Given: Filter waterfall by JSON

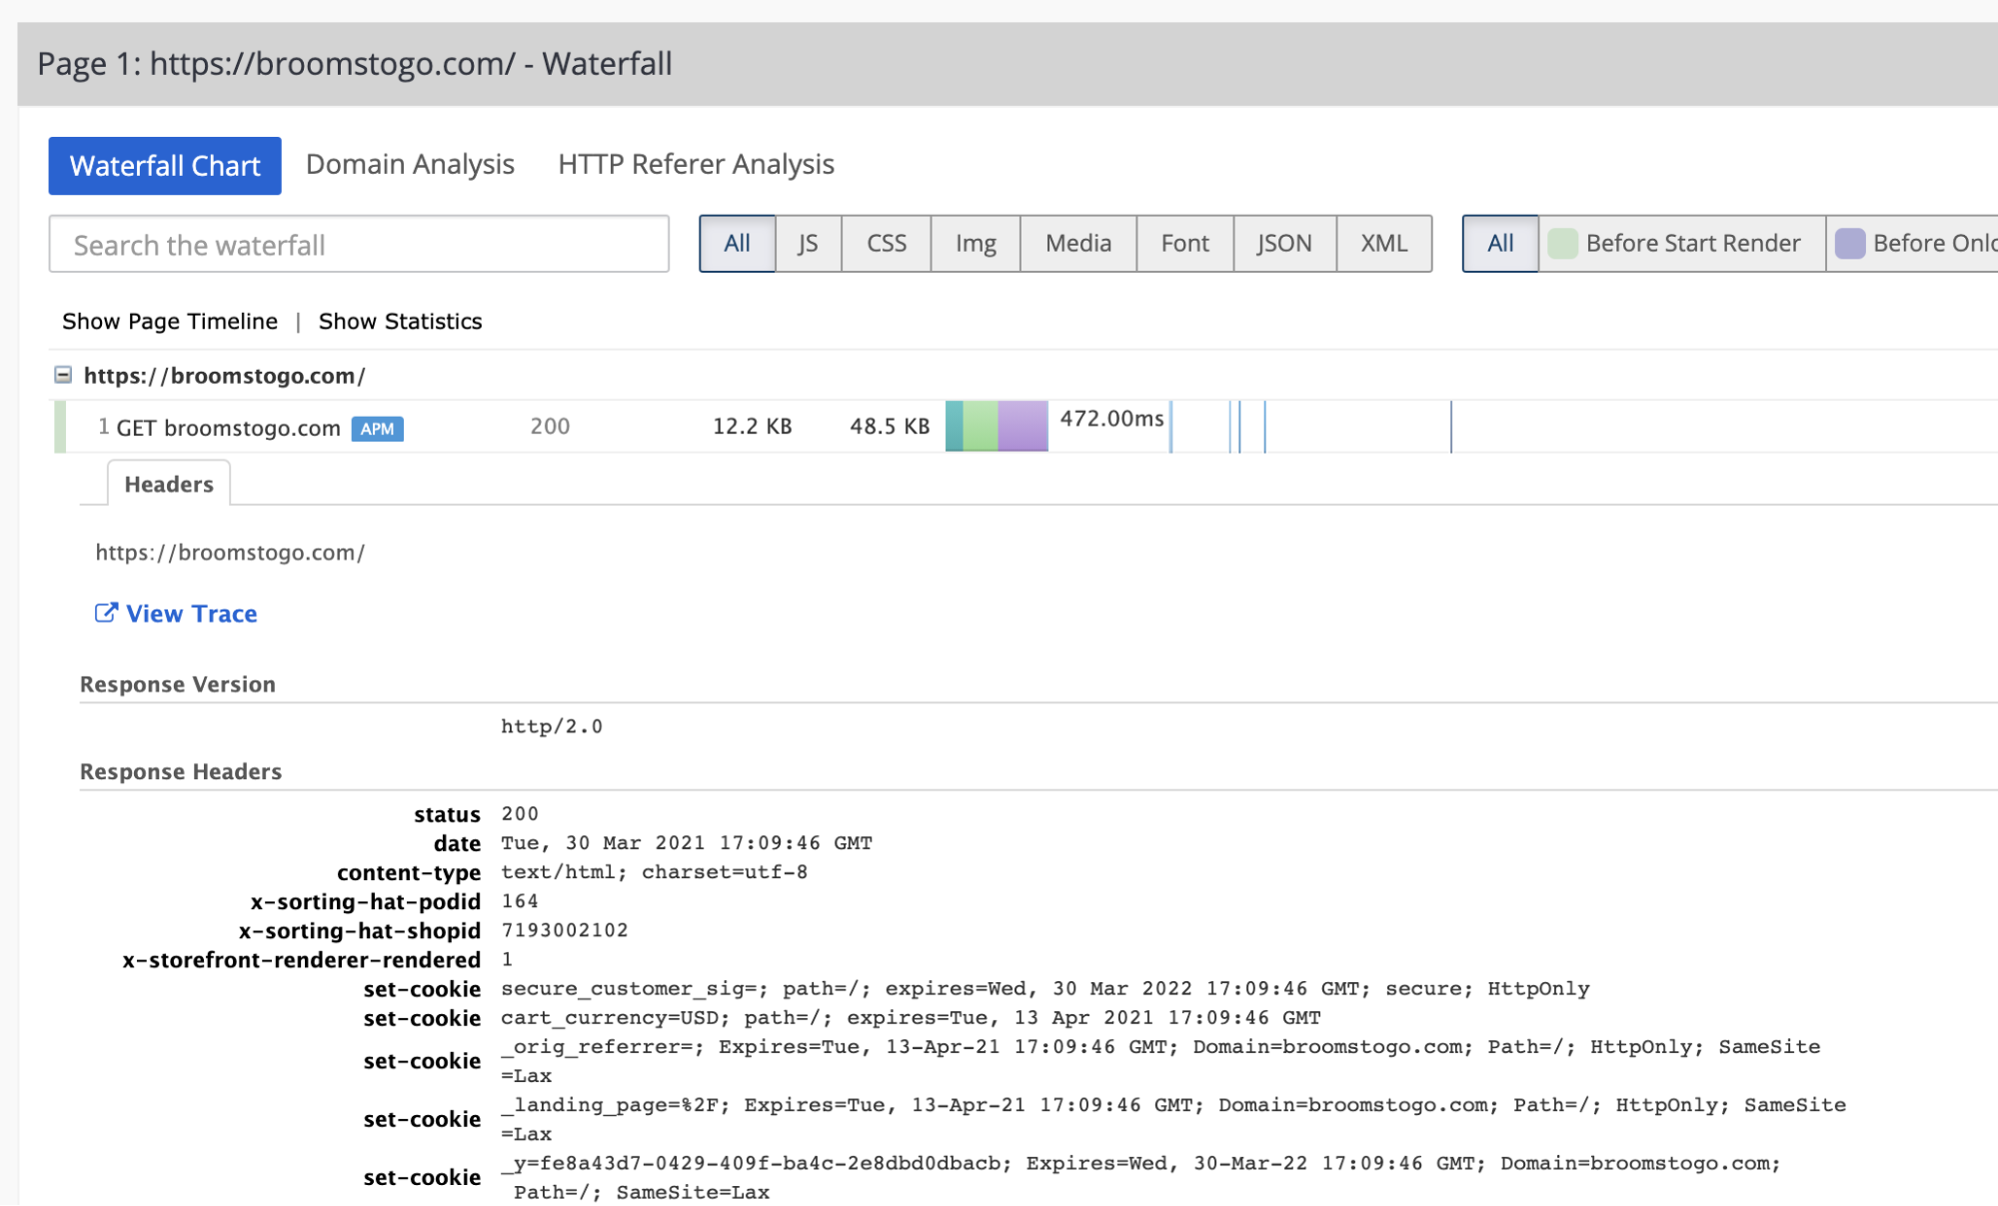Looking at the screenshot, I should 1284,244.
